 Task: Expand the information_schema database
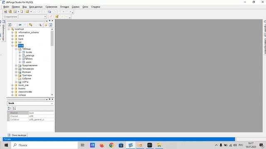pos(12,32)
